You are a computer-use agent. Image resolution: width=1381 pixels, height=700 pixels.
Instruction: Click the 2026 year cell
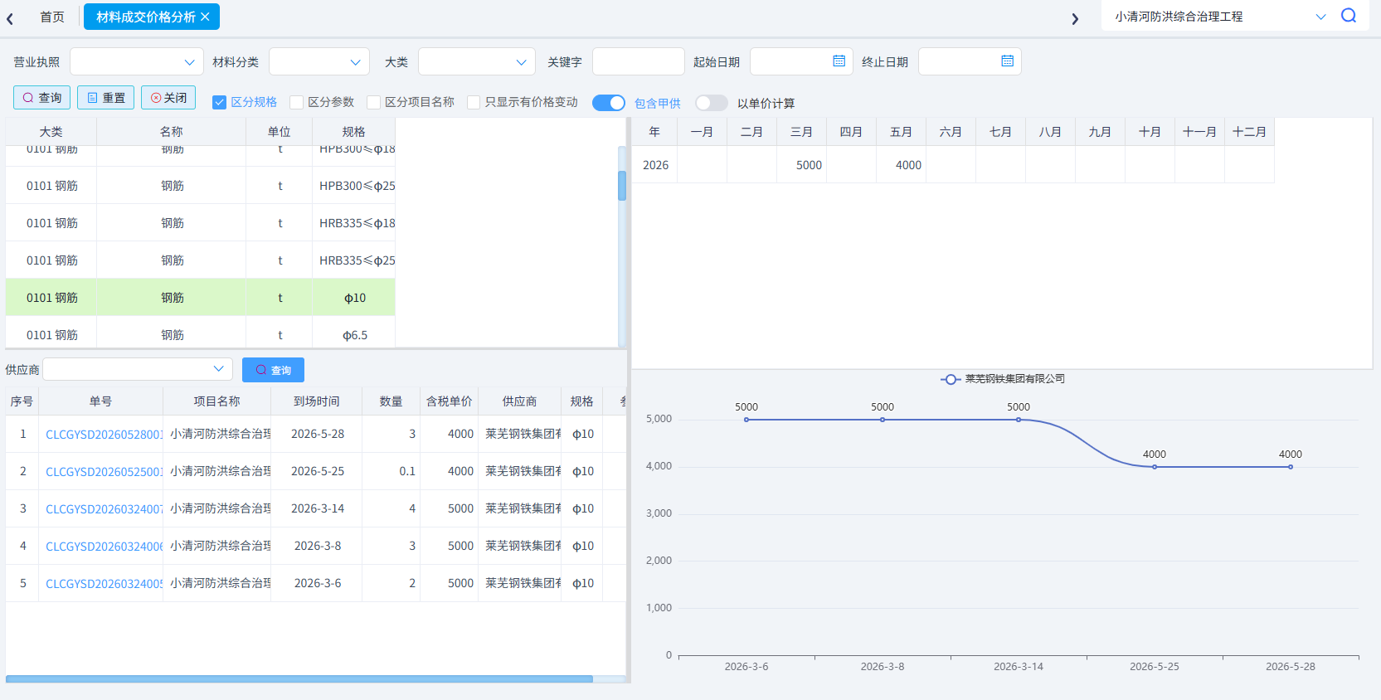click(x=655, y=165)
